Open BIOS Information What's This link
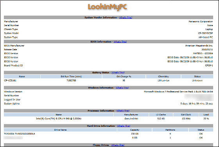 pyautogui.click(x=120, y=42)
